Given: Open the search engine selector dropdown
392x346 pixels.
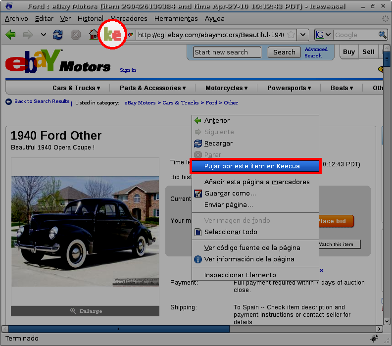Looking at the screenshot, I should coord(324,35).
